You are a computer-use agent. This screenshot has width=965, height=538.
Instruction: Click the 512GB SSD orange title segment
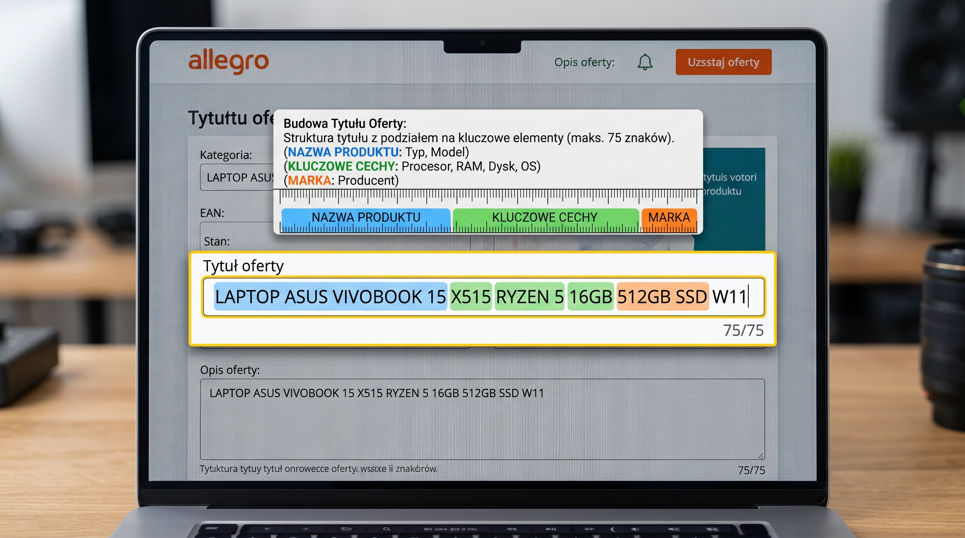click(662, 297)
